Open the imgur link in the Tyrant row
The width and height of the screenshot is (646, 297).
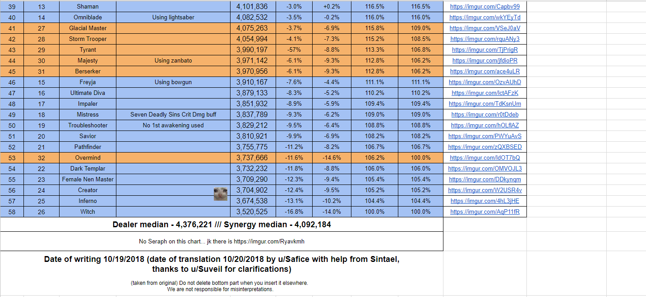(x=484, y=50)
